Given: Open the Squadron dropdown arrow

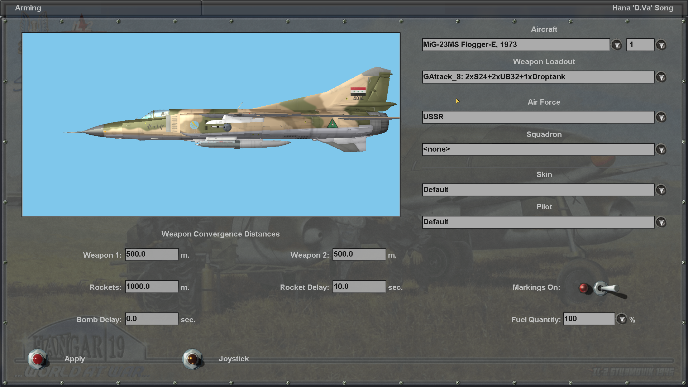Looking at the screenshot, I should [661, 149].
